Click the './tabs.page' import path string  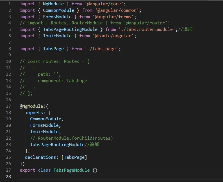click(103, 49)
